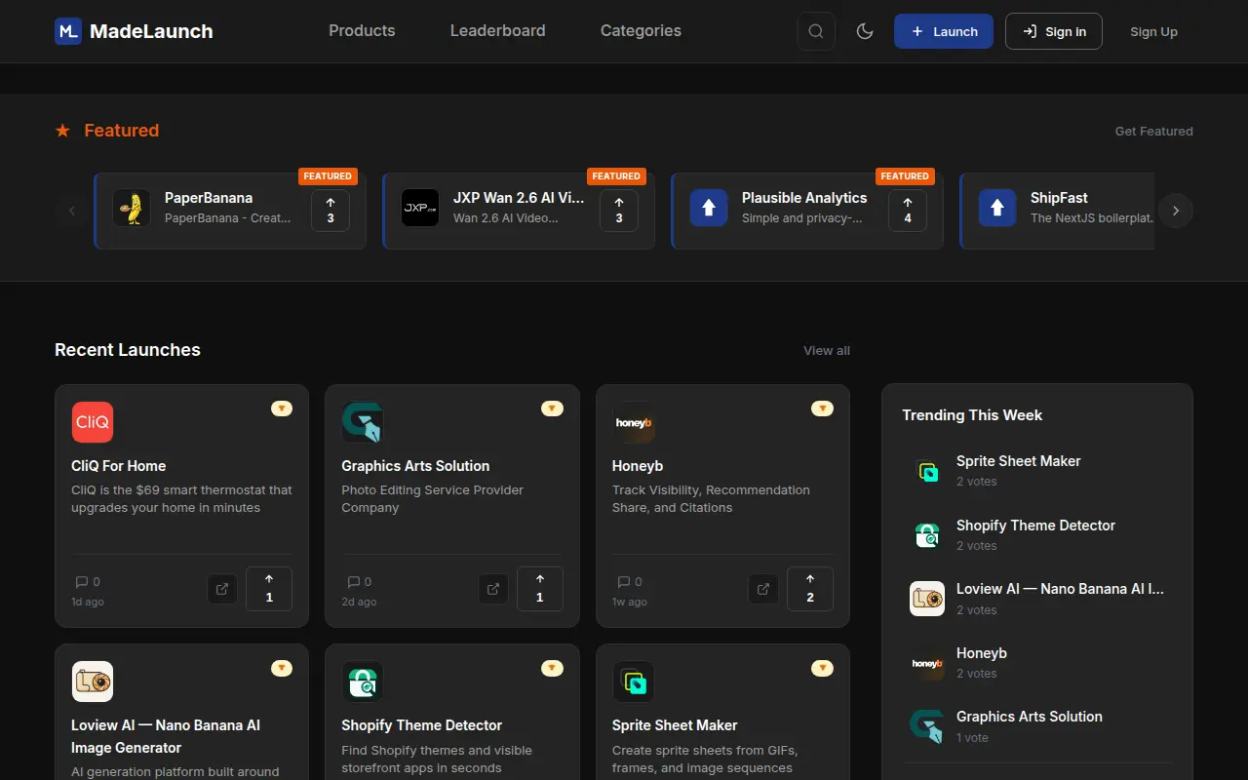This screenshot has height=780, width=1248.
Task: Click the PaperBanana banana icon
Action: click(x=132, y=208)
